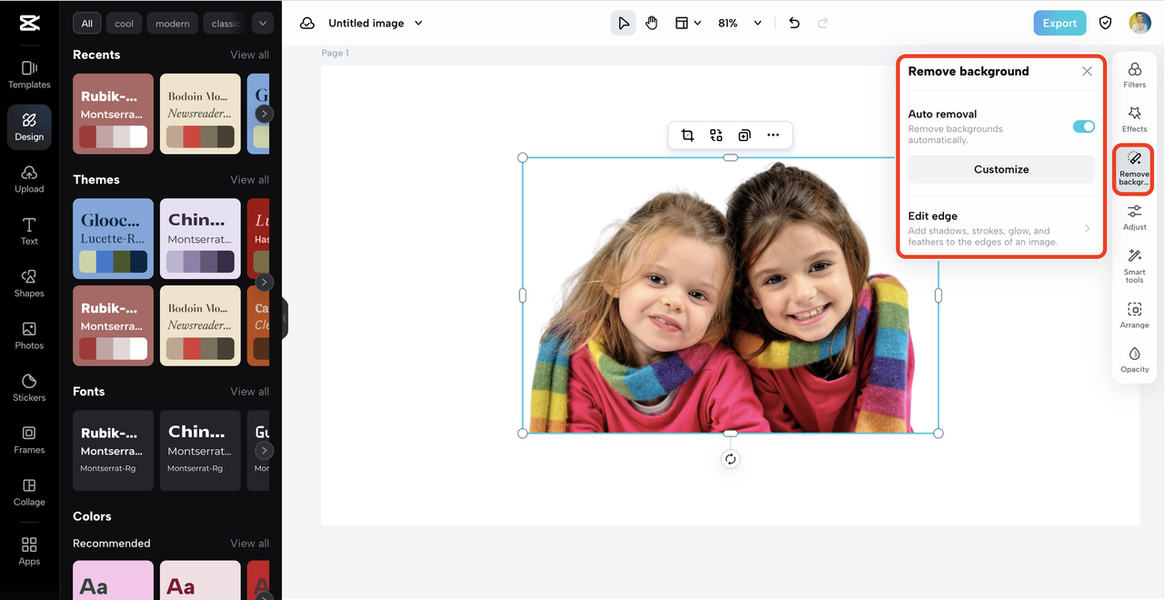The image size is (1164, 600).
Task: Select the crop icon above image
Action: pos(687,135)
